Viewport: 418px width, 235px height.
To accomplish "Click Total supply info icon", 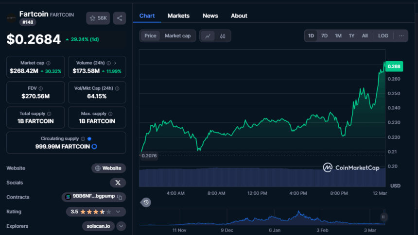I will (49, 114).
